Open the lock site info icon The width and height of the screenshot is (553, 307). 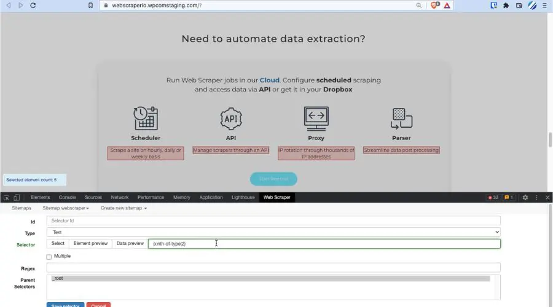pos(106,6)
